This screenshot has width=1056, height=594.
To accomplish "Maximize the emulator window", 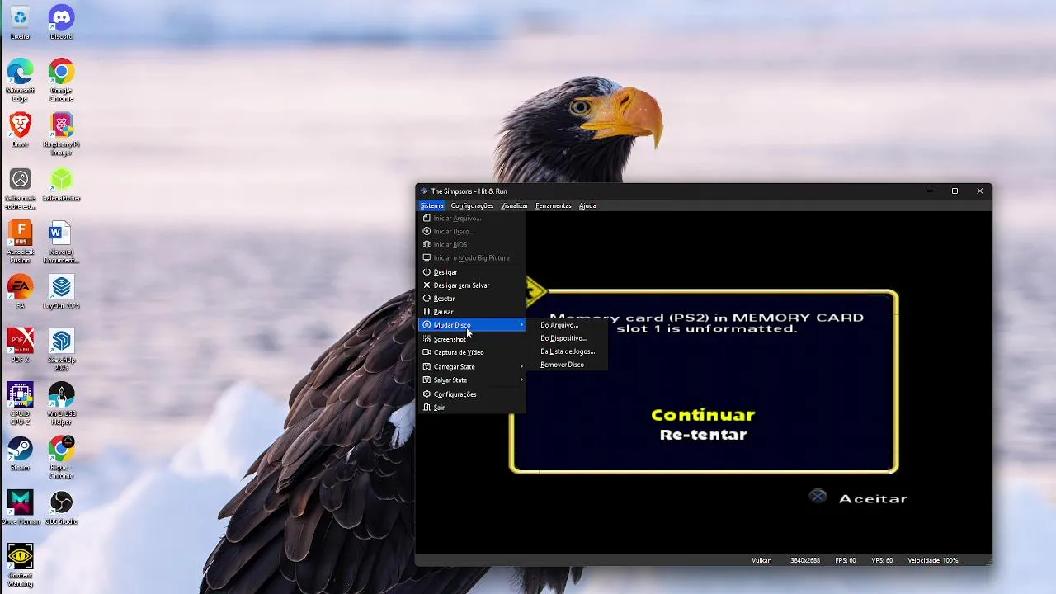I will (x=955, y=191).
